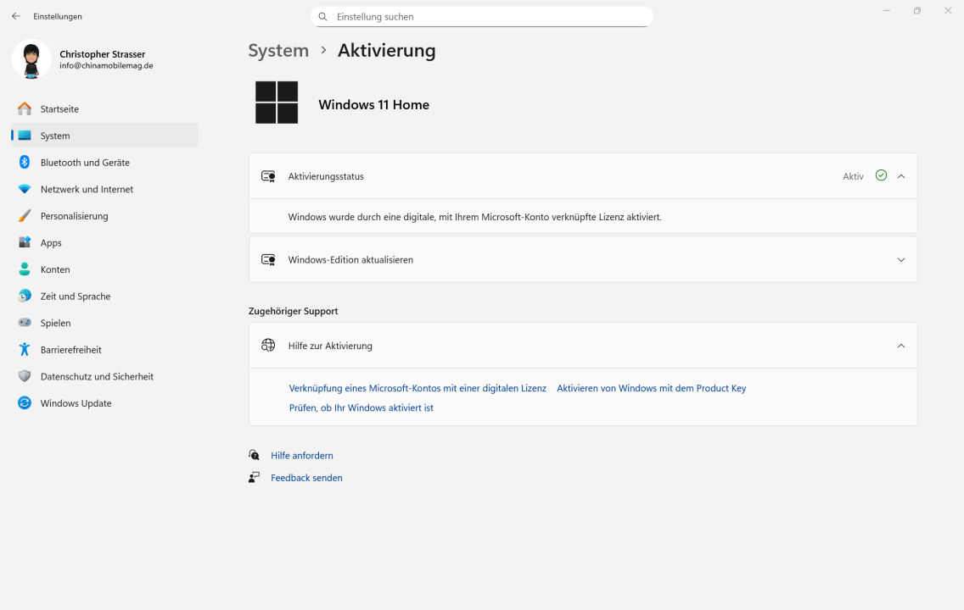Image resolution: width=964 pixels, height=610 pixels.
Task: Select Apps label in sidebar
Action: 51,242
